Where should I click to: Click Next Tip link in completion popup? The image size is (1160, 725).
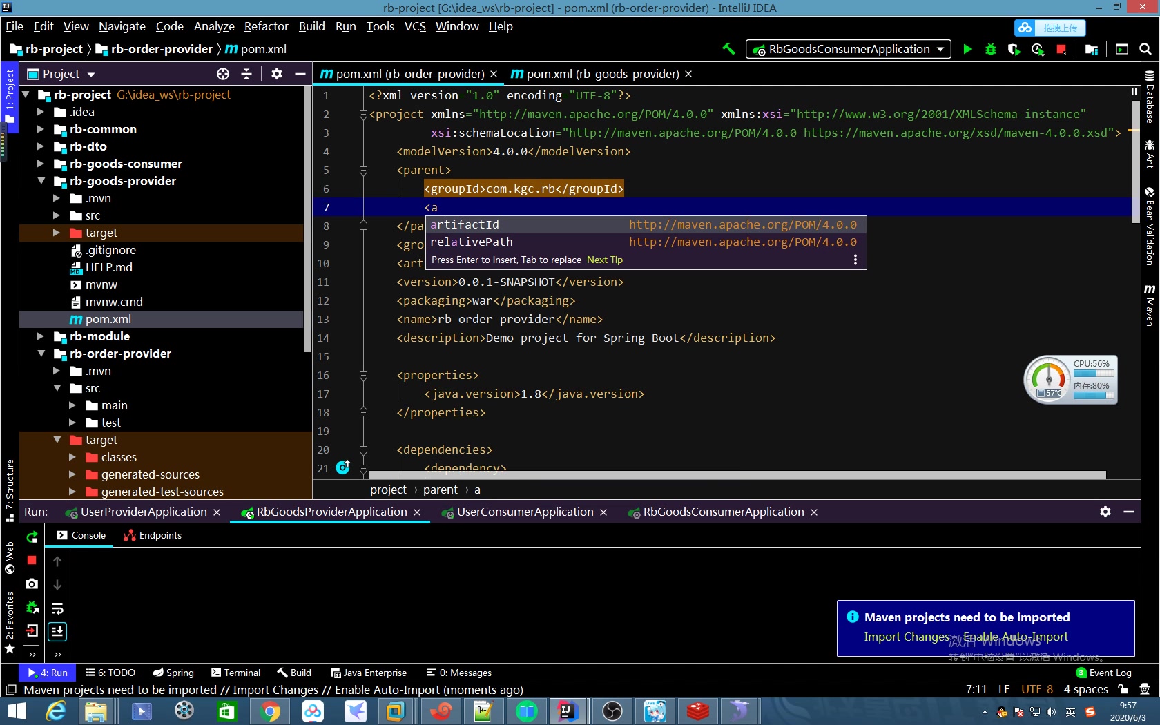point(605,260)
